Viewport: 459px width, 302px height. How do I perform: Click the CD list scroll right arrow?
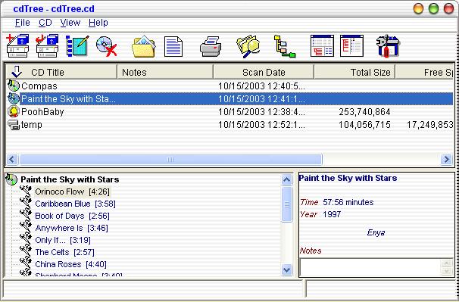(x=446, y=160)
